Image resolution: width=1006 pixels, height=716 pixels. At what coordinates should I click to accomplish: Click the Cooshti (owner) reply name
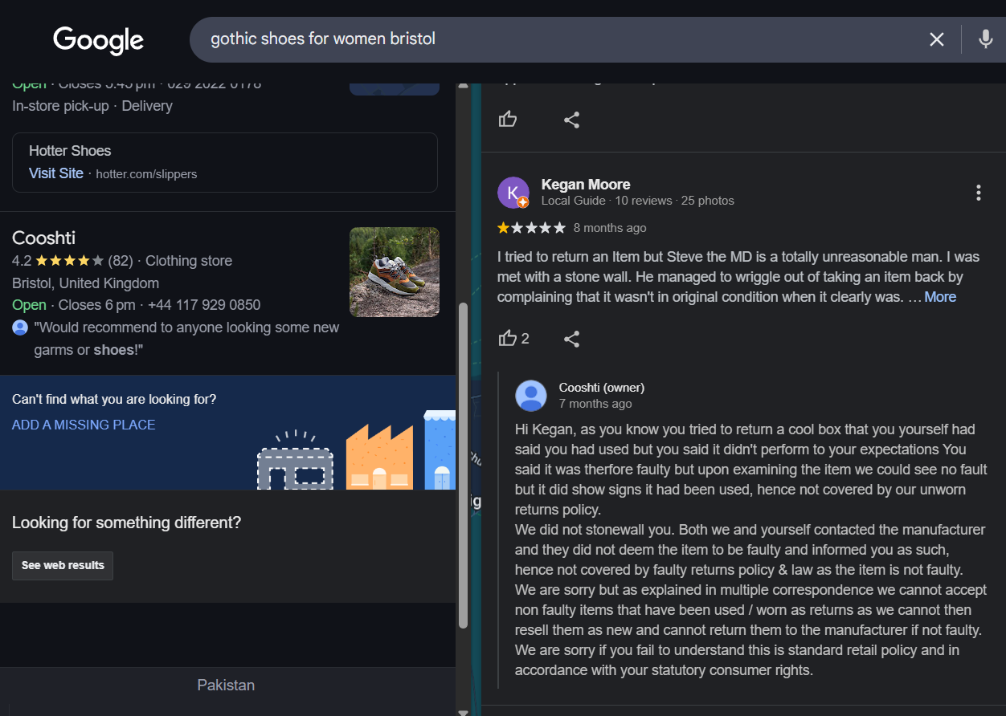coord(602,388)
